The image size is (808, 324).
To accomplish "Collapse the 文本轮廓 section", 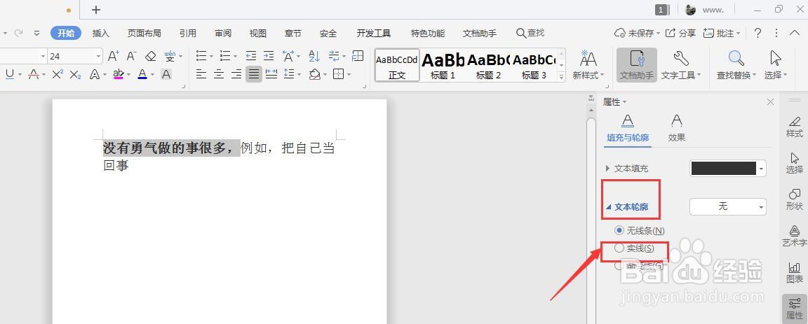I will [x=608, y=207].
